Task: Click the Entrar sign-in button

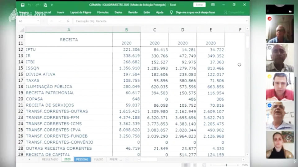Action: (199, 5)
